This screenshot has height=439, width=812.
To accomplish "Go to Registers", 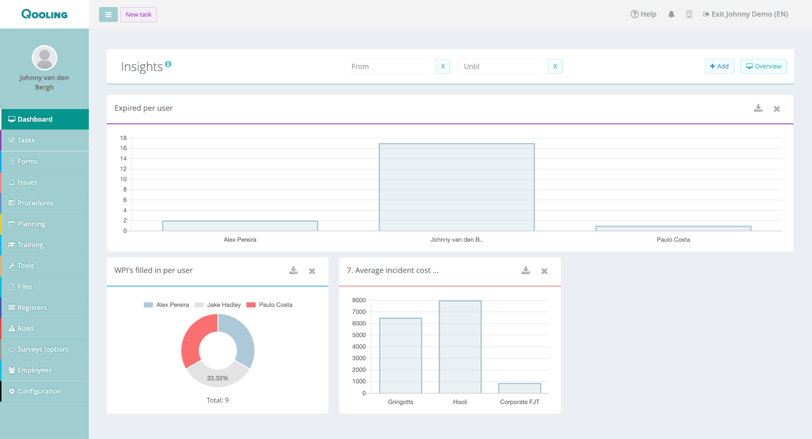I will (45, 308).
